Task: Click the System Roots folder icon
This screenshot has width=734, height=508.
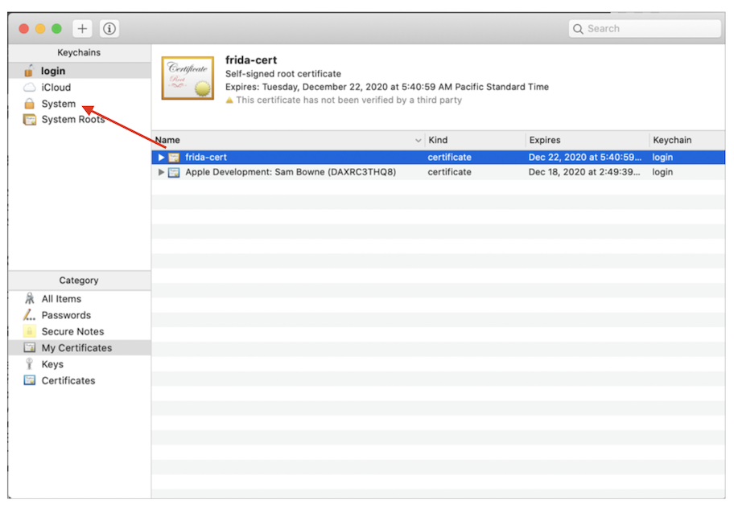Action: click(x=30, y=120)
